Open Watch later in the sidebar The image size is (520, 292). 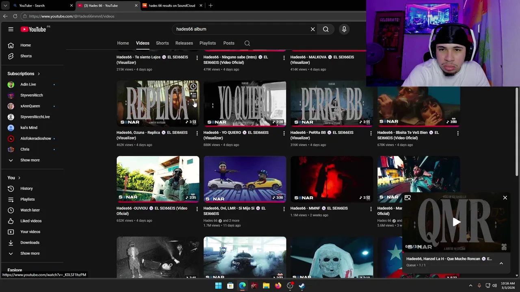coord(32,210)
